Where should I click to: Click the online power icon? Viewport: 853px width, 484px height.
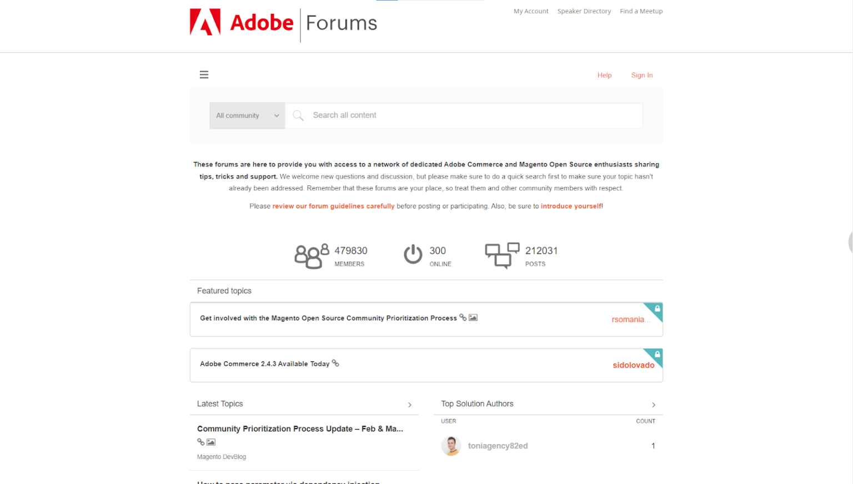point(413,254)
